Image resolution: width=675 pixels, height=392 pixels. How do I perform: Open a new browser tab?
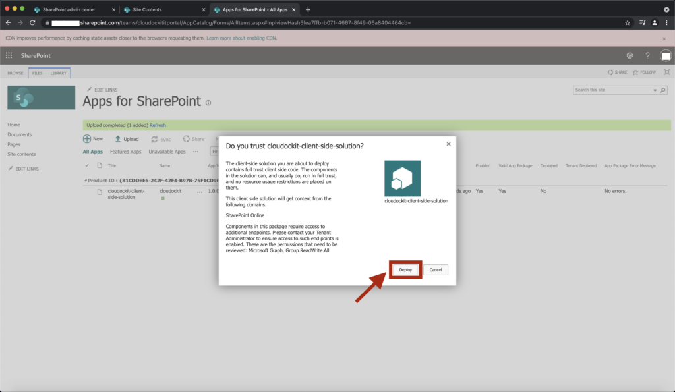click(x=308, y=9)
